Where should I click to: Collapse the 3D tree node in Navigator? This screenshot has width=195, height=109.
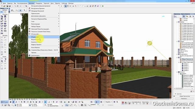[x=177, y=58]
